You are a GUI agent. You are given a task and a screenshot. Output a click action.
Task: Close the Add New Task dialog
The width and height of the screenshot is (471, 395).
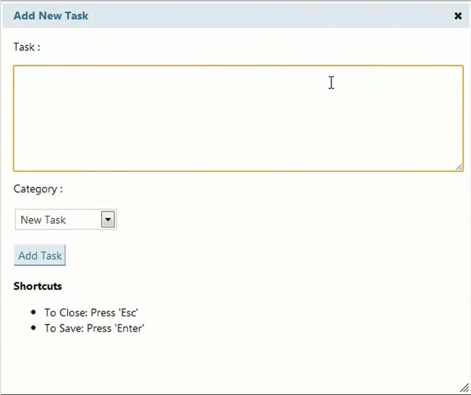pos(458,16)
